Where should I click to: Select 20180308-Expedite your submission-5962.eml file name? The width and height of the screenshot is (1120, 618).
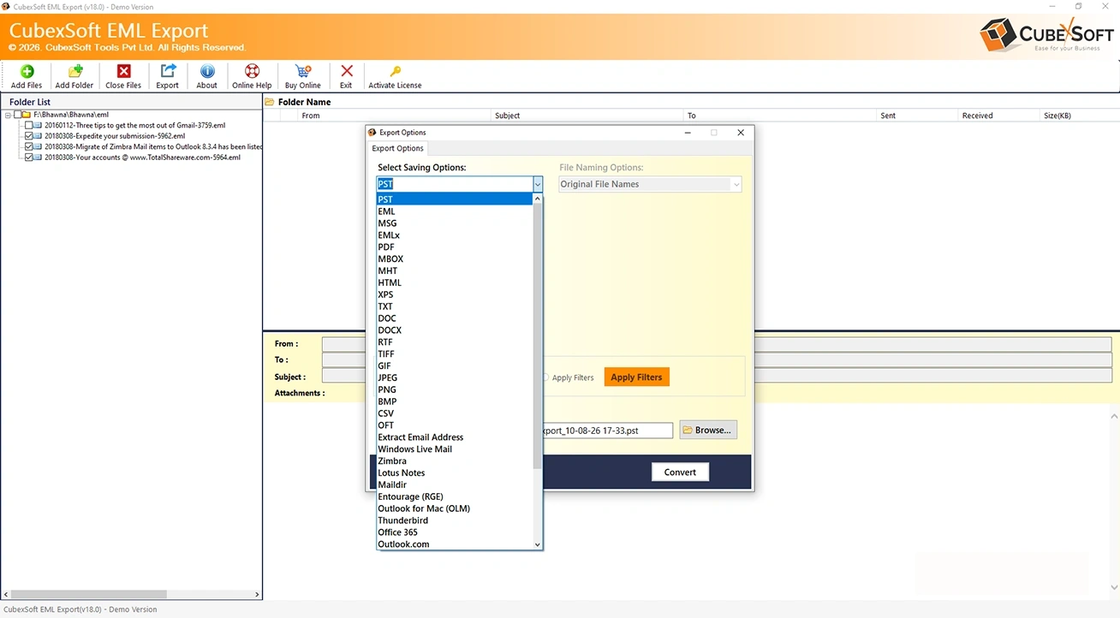(115, 136)
